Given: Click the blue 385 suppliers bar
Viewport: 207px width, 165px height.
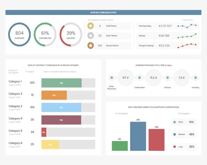Looking at the screenshot, I should [138, 136].
